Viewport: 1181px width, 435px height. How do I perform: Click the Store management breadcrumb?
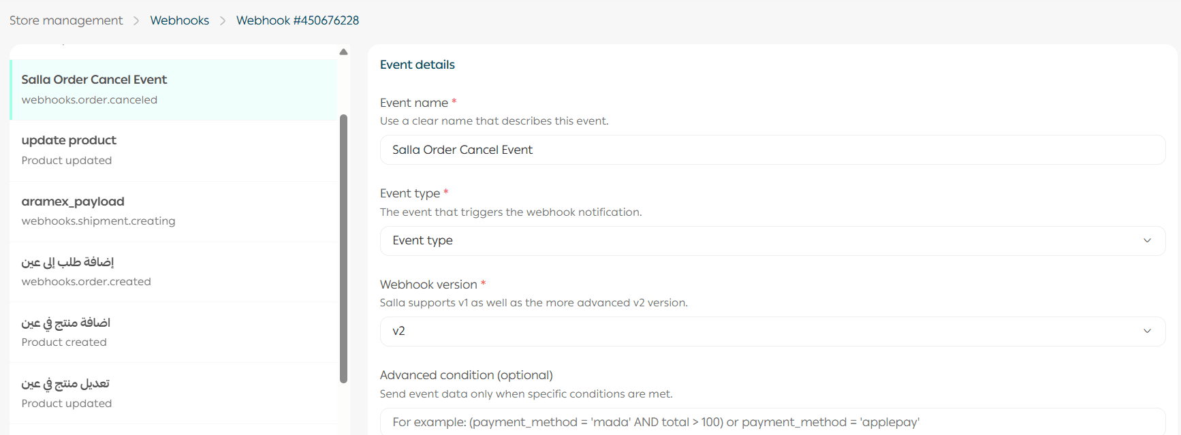click(66, 20)
